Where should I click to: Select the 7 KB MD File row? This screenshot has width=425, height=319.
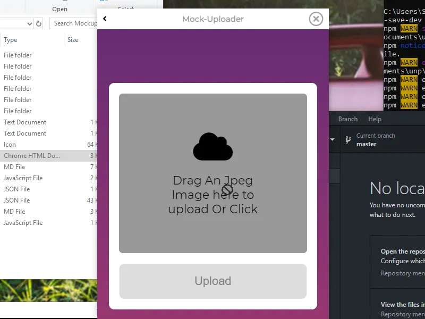tap(48, 167)
